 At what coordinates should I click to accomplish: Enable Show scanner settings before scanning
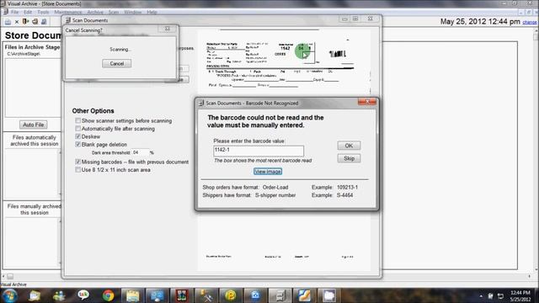click(78, 120)
